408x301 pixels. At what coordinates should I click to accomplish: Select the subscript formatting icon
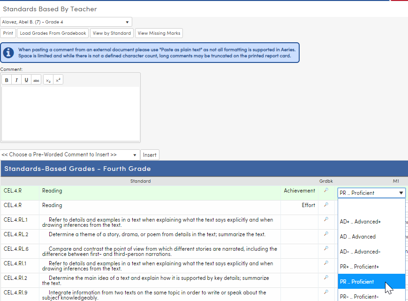47,79
